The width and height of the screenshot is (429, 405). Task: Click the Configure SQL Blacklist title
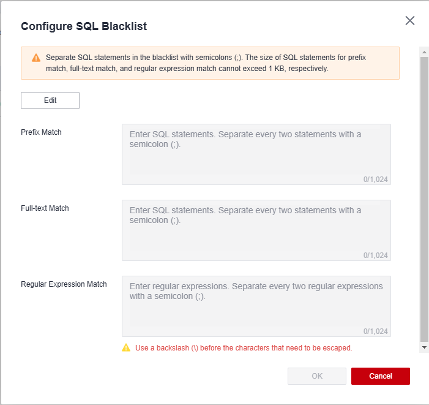84,26
